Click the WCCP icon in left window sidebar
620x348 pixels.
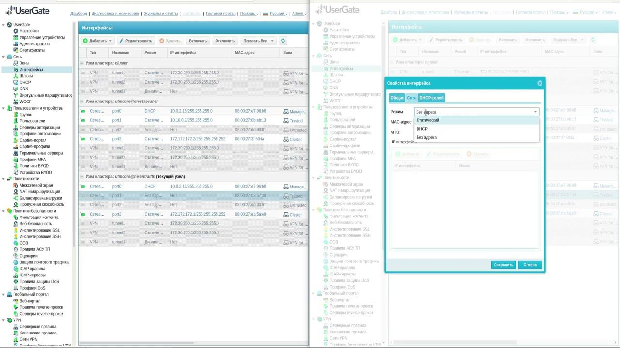pos(16,102)
